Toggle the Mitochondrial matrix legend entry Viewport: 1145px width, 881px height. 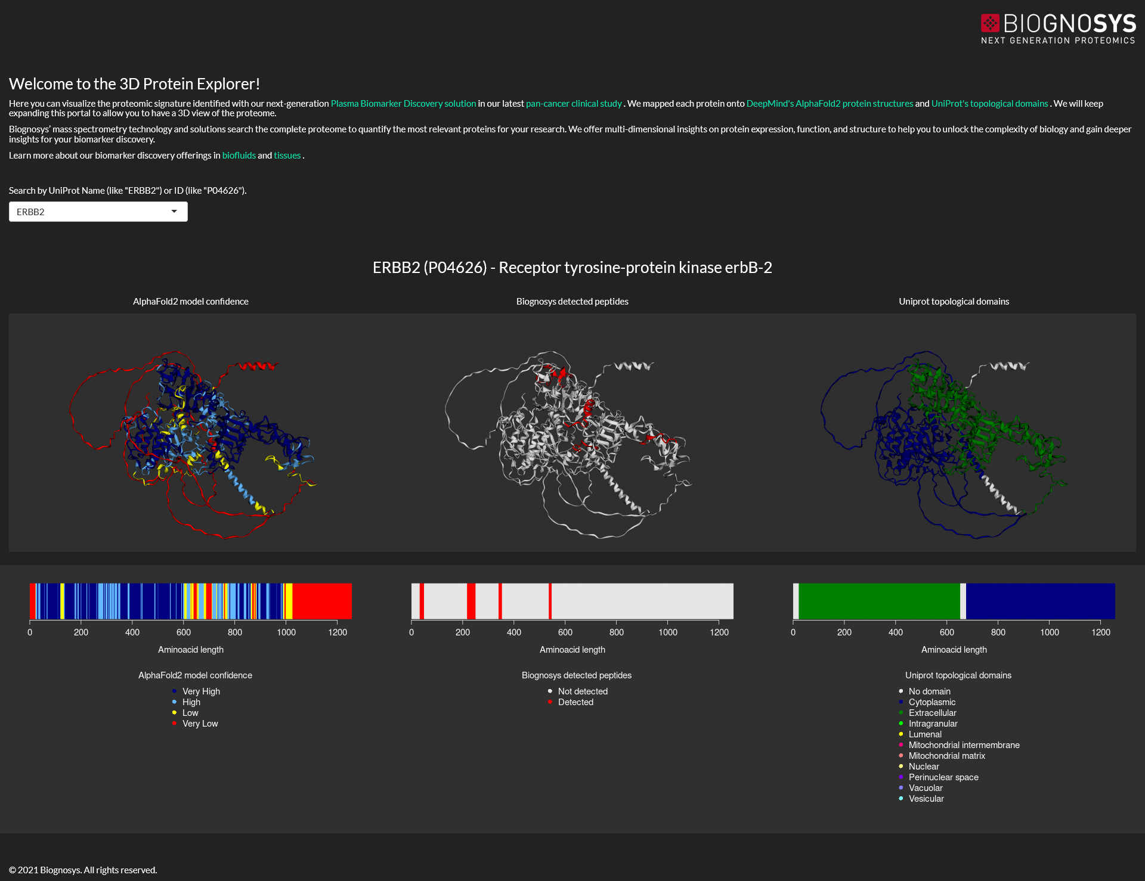coord(942,756)
